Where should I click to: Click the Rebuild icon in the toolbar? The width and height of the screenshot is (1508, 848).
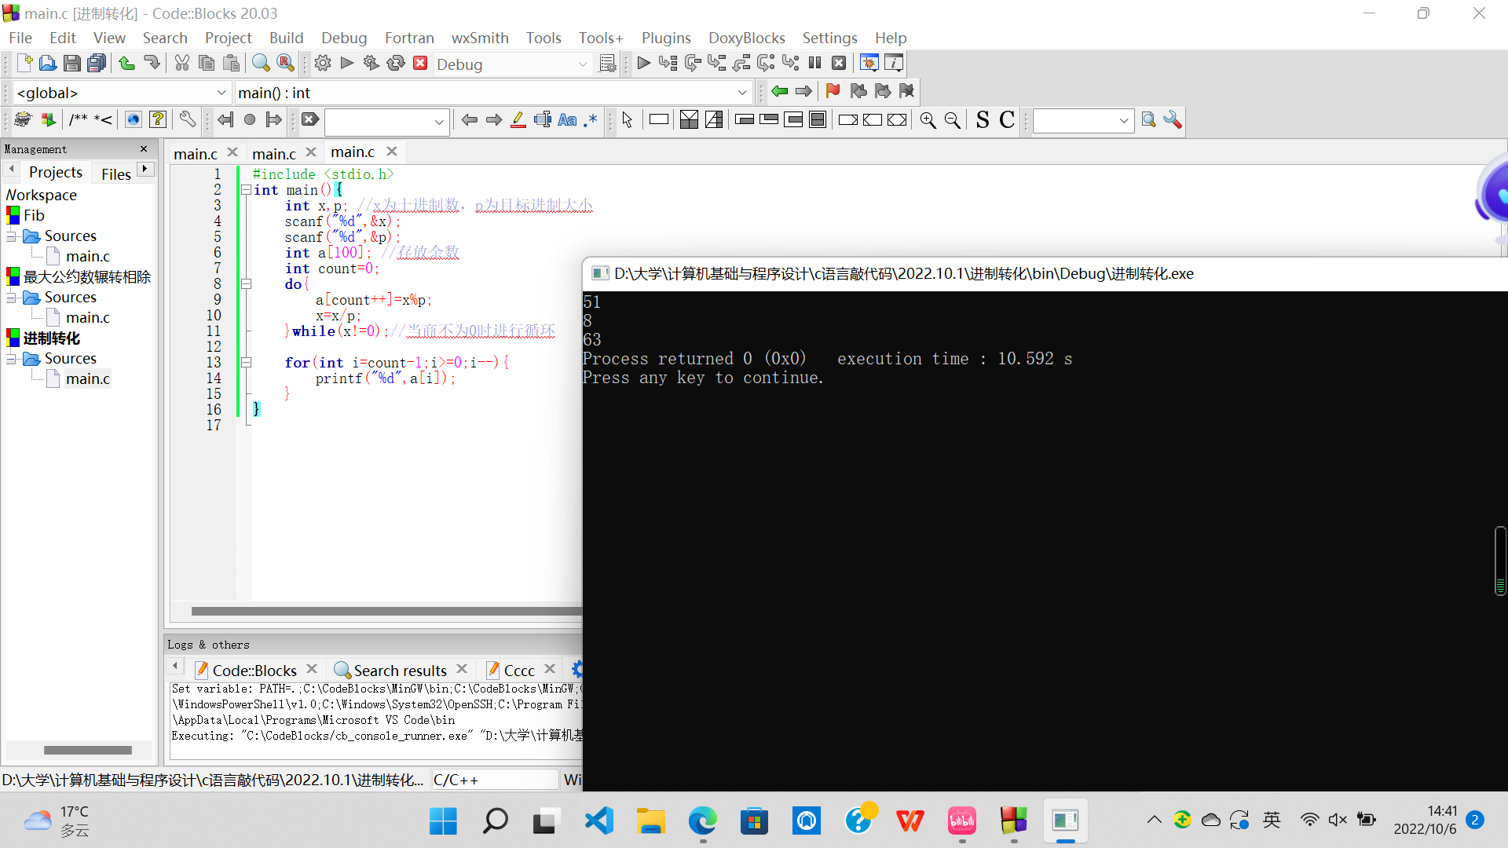[x=396, y=64]
